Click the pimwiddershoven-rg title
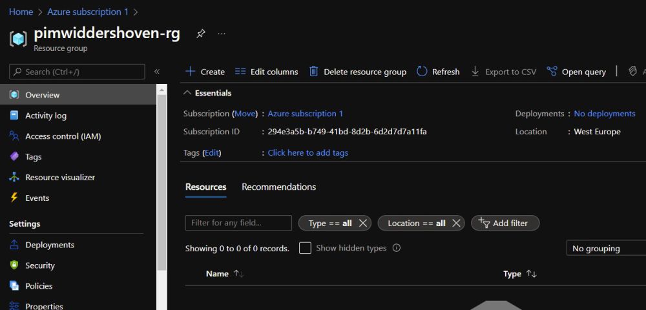This screenshot has height=310, width=646. pyautogui.click(x=107, y=34)
